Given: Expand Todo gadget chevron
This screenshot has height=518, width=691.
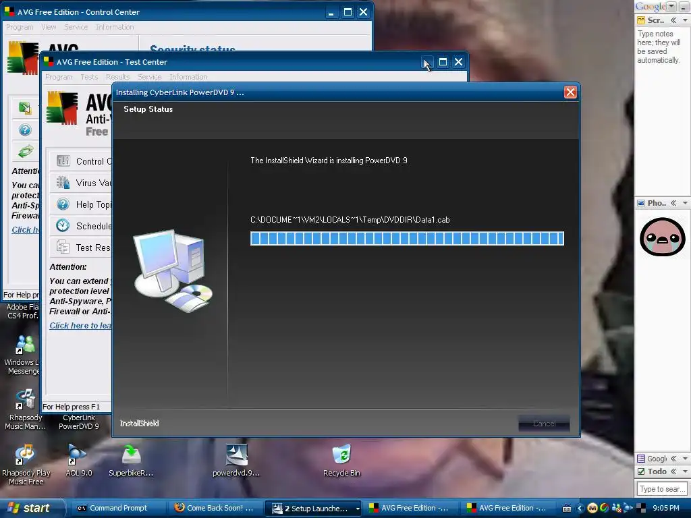Looking at the screenshot, I should coord(673,471).
